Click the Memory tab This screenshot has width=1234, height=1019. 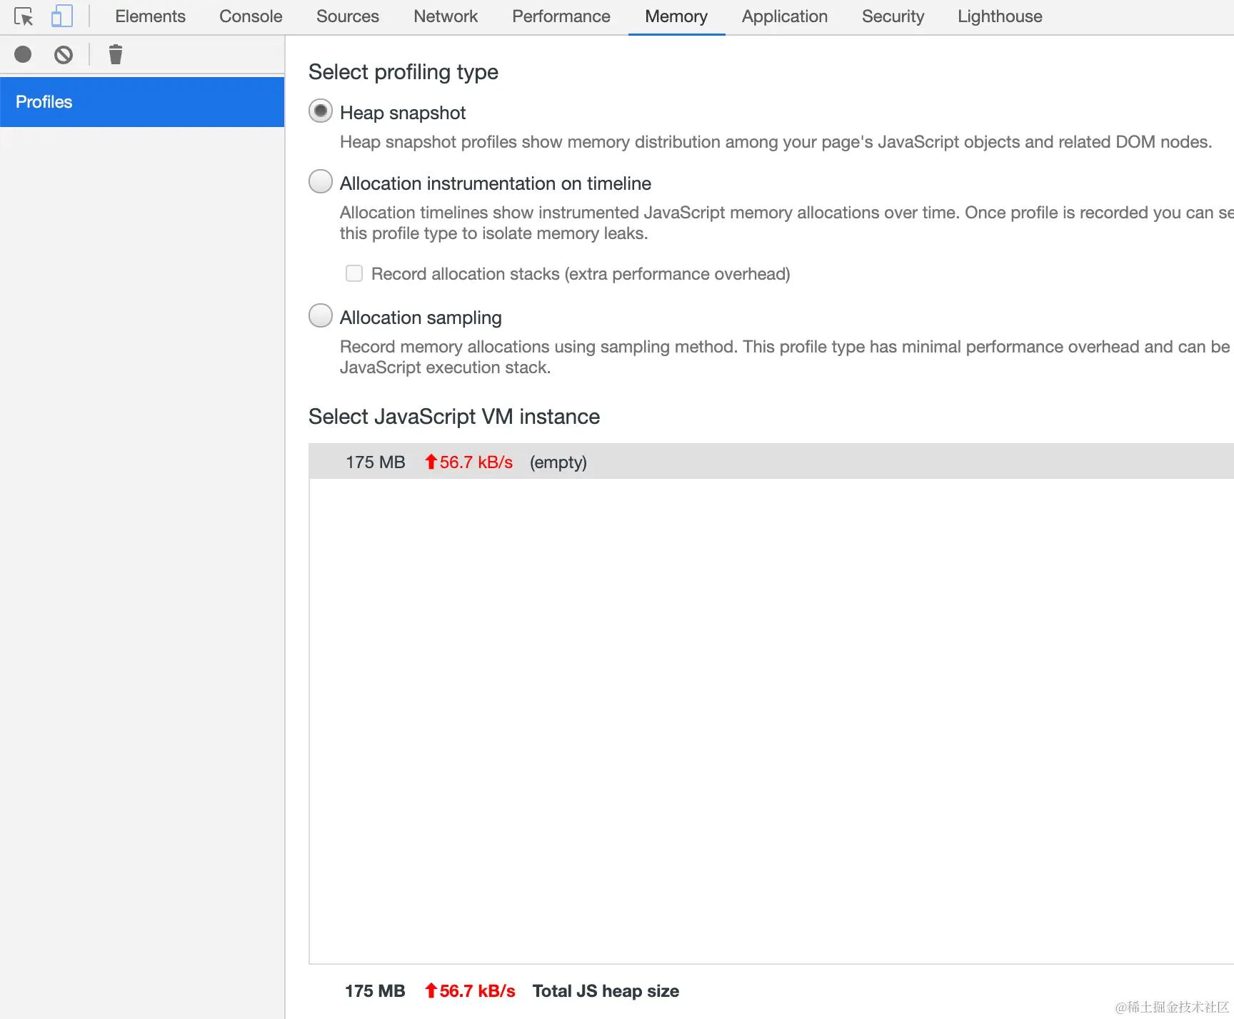(x=676, y=16)
